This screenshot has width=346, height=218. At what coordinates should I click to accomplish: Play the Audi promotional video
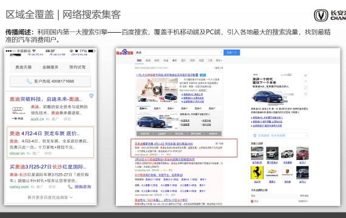click(x=157, y=90)
